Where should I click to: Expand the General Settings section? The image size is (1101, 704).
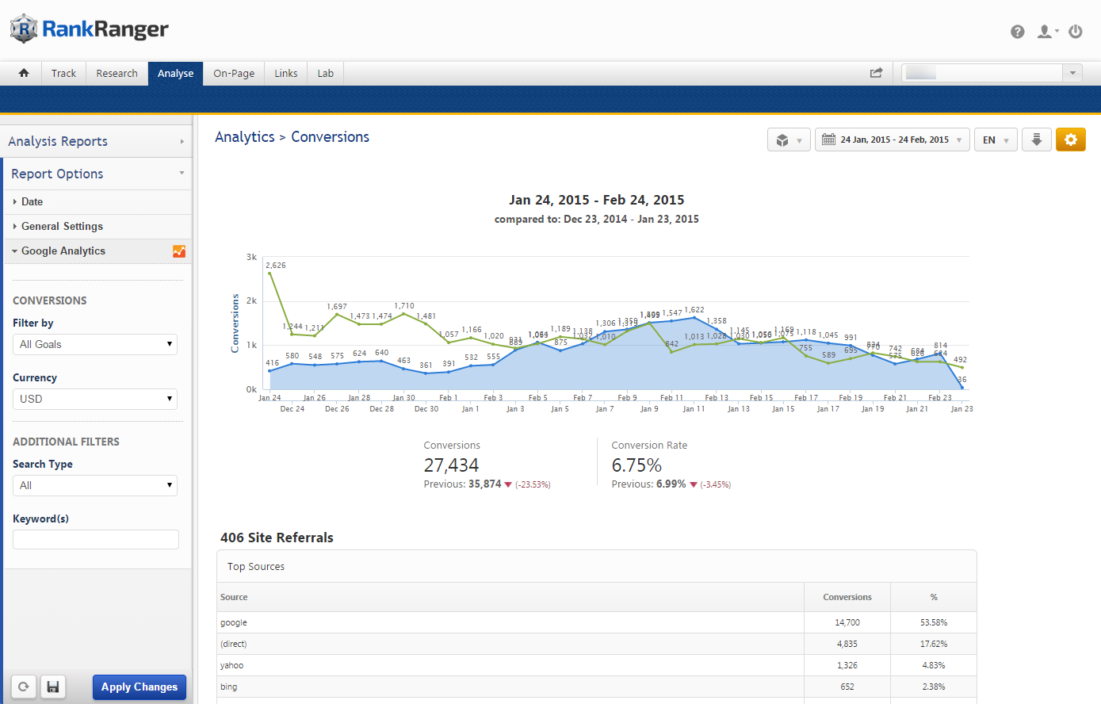[x=62, y=227]
